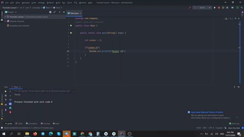Open the Event Log
The height and width of the screenshot is (137, 244).
click(x=234, y=124)
